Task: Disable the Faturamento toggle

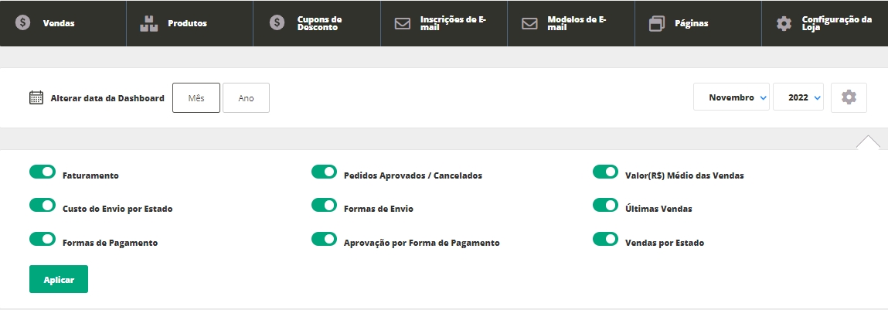Action: [43, 172]
